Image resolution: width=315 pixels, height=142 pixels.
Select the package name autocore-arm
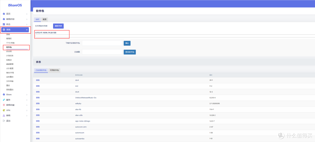[x=81, y=127]
